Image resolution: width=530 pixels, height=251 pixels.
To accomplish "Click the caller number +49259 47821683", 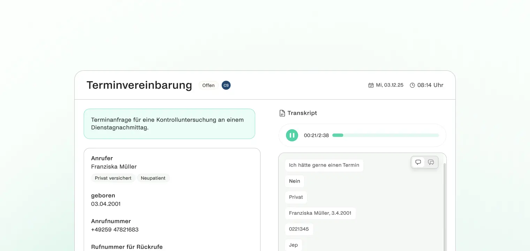I will 115,229.
